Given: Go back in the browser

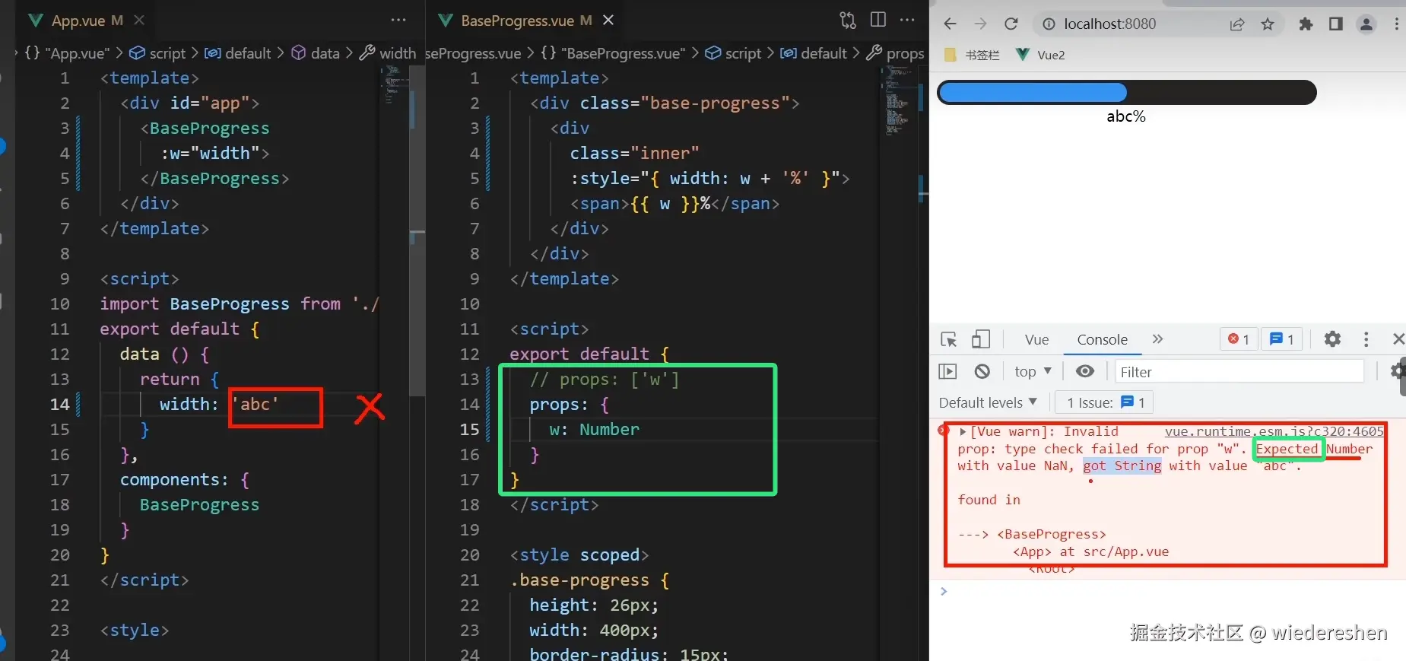Looking at the screenshot, I should tap(950, 24).
